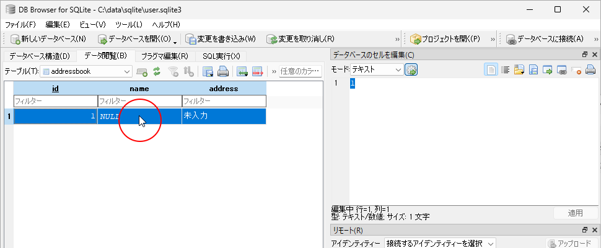Click the print icon in the table toolbar
The width and height of the screenshot is (601, 248).
222,71
